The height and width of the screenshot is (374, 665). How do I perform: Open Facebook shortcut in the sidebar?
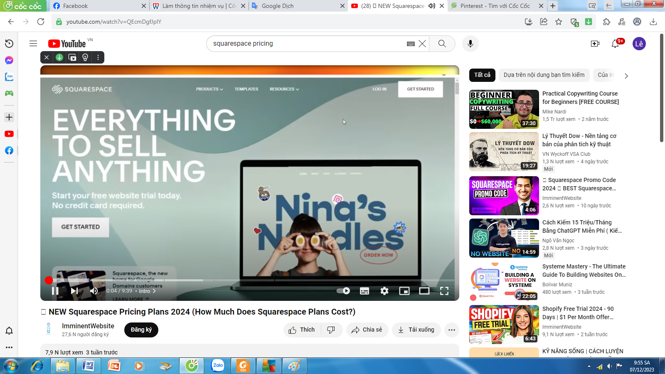[9, 150]
